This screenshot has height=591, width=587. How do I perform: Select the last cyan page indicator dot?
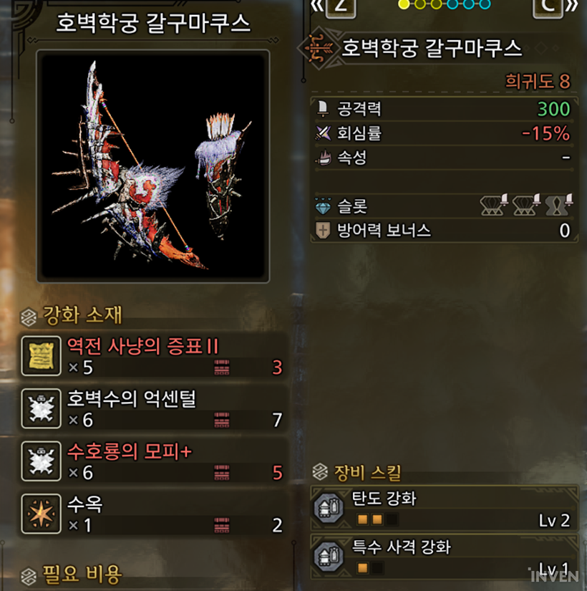tap(485, 4)
